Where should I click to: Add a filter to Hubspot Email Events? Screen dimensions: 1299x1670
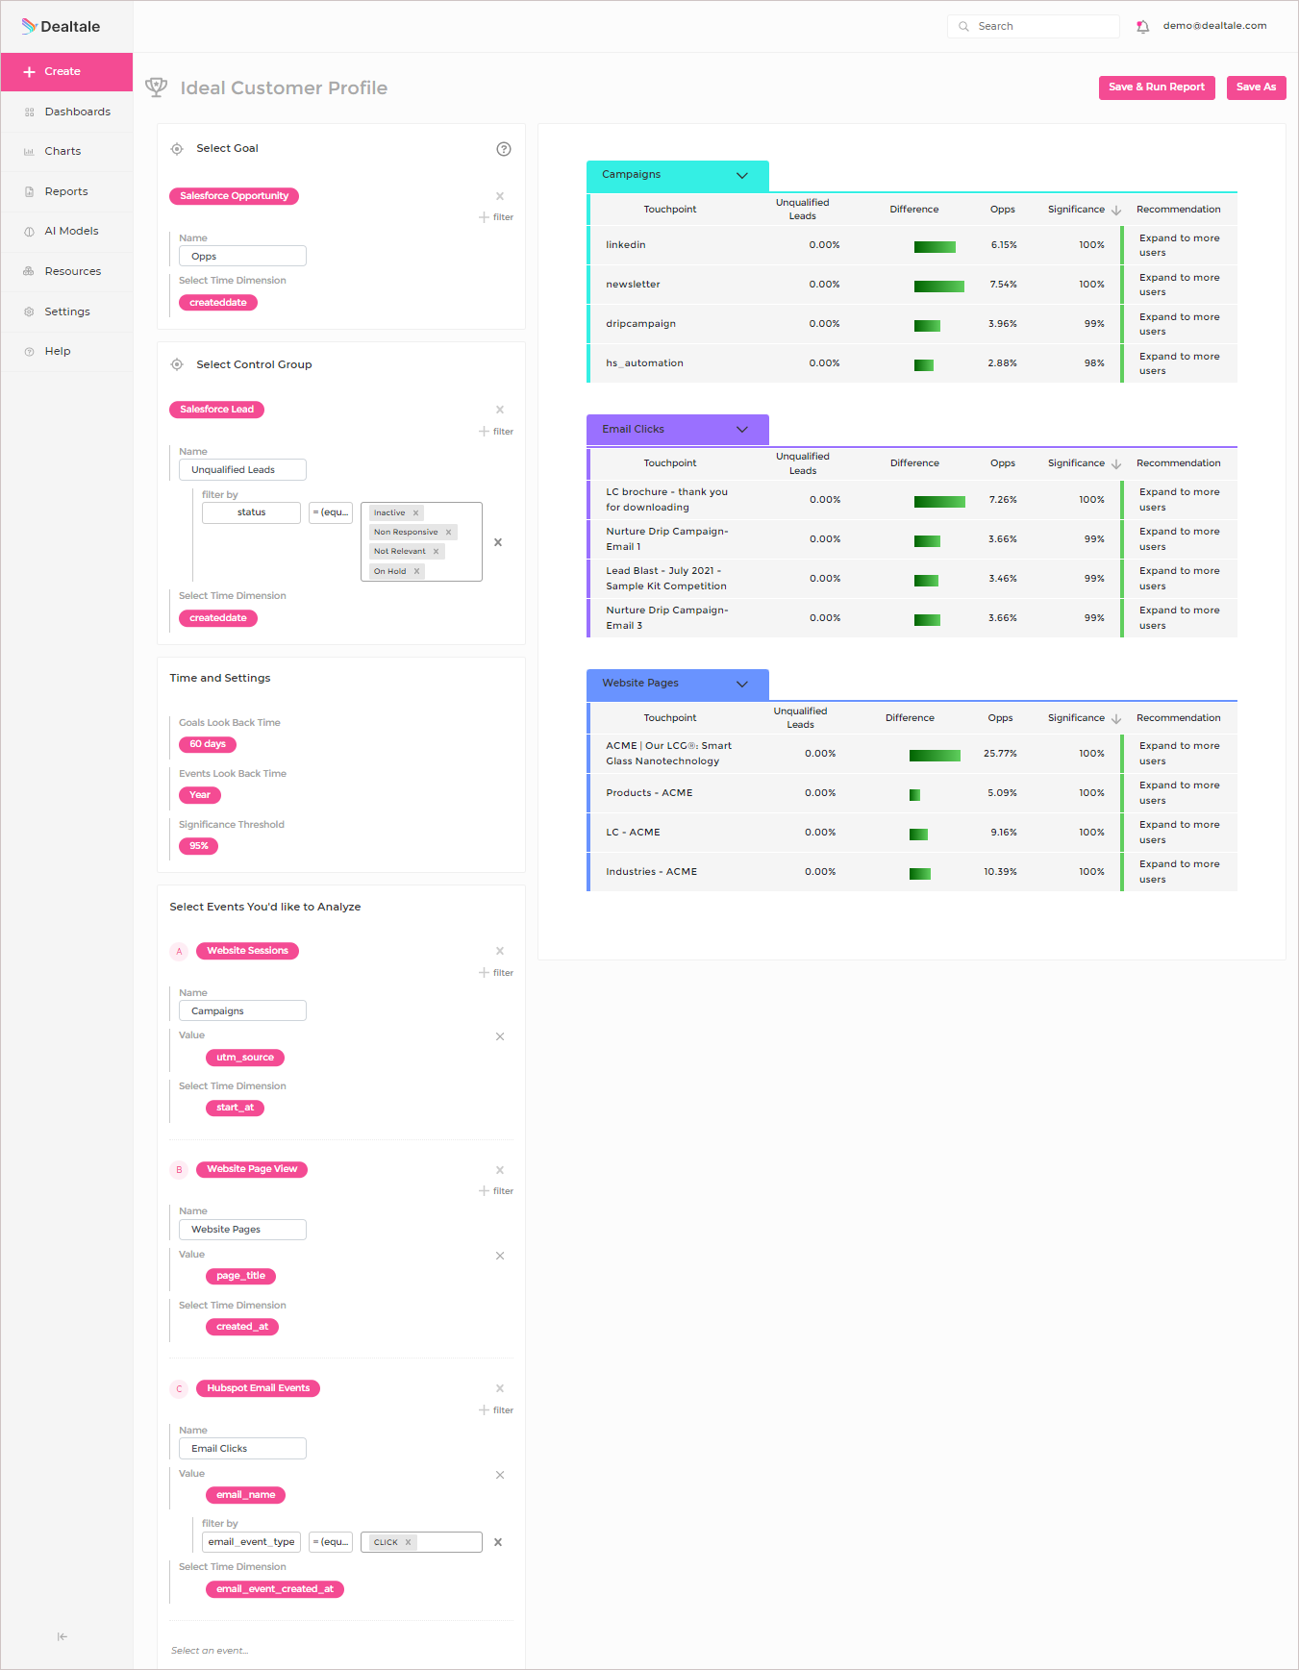[x=496, y=1410]
